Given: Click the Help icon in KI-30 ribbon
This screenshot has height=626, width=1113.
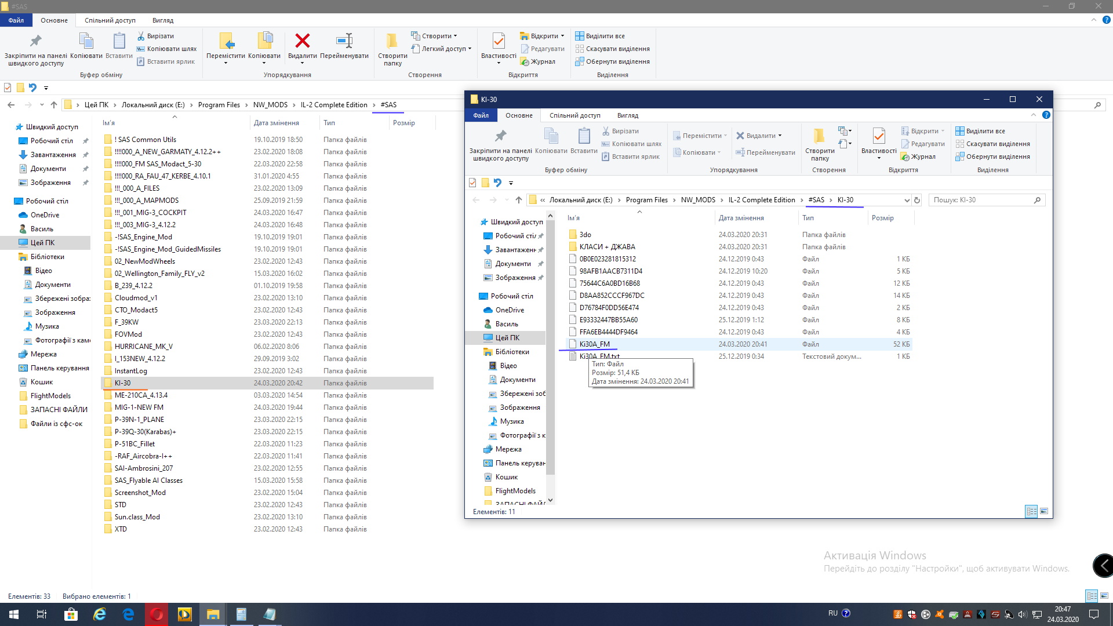Looking at the screenshot, I should pos(1046,115).
